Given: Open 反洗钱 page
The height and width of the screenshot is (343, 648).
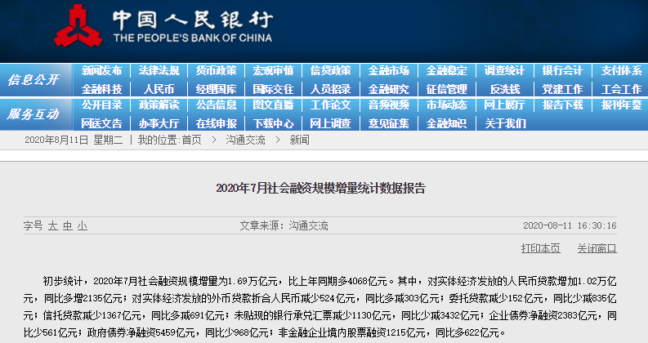Looking at the screenshot, I should pyautogui.click(x=505, y=89).
